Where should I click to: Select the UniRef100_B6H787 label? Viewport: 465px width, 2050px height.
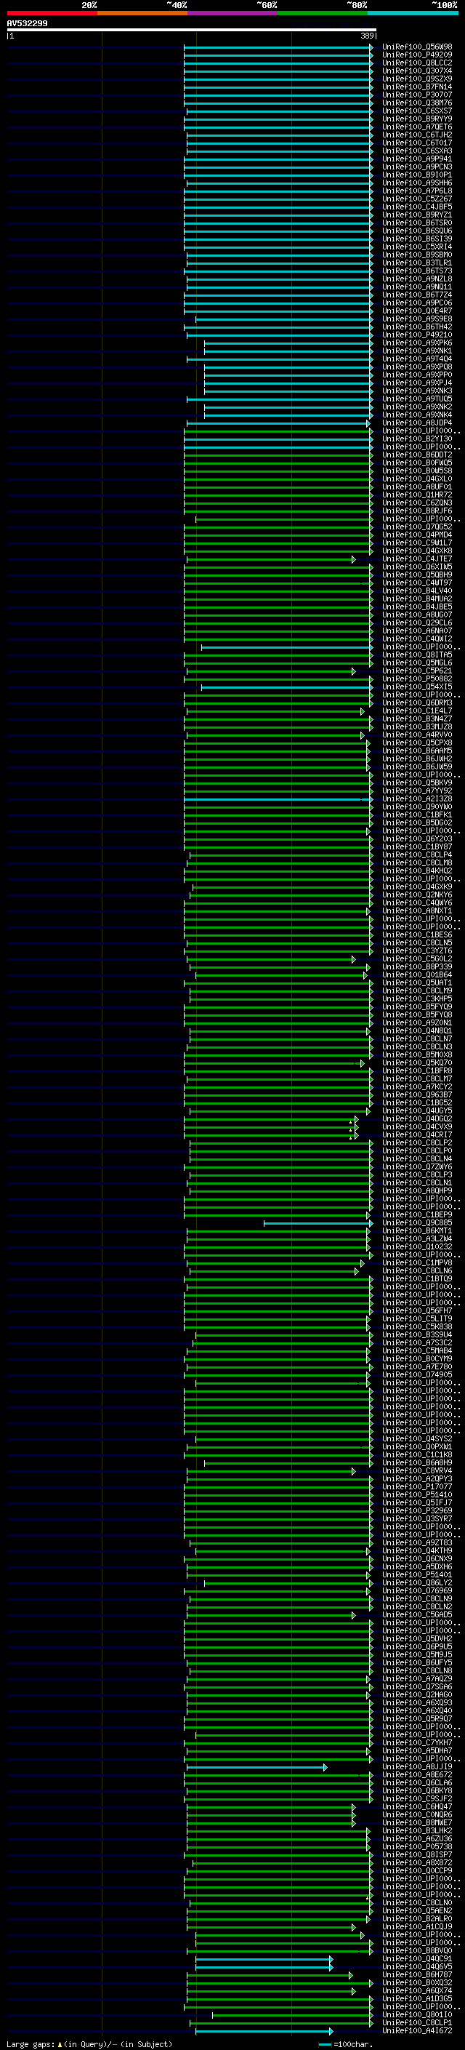tap(417, 1975)
